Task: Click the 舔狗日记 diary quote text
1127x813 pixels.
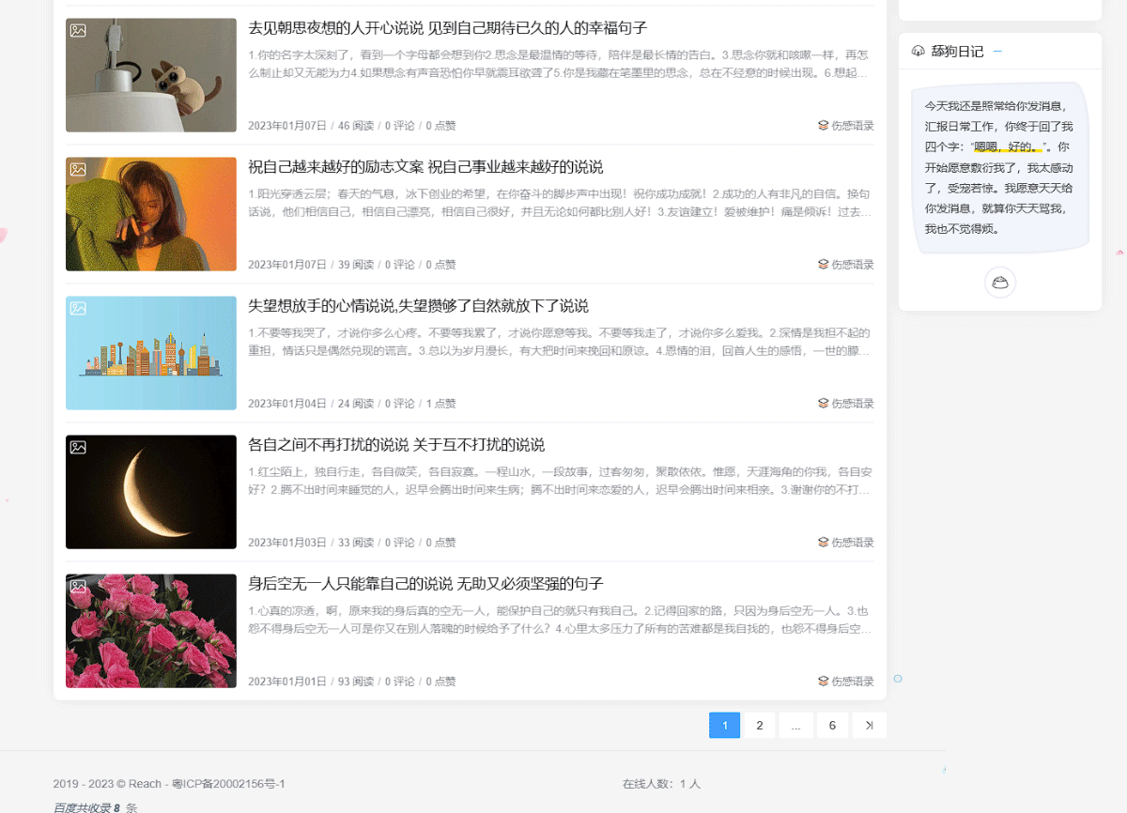Action: [x=999, y=167]
